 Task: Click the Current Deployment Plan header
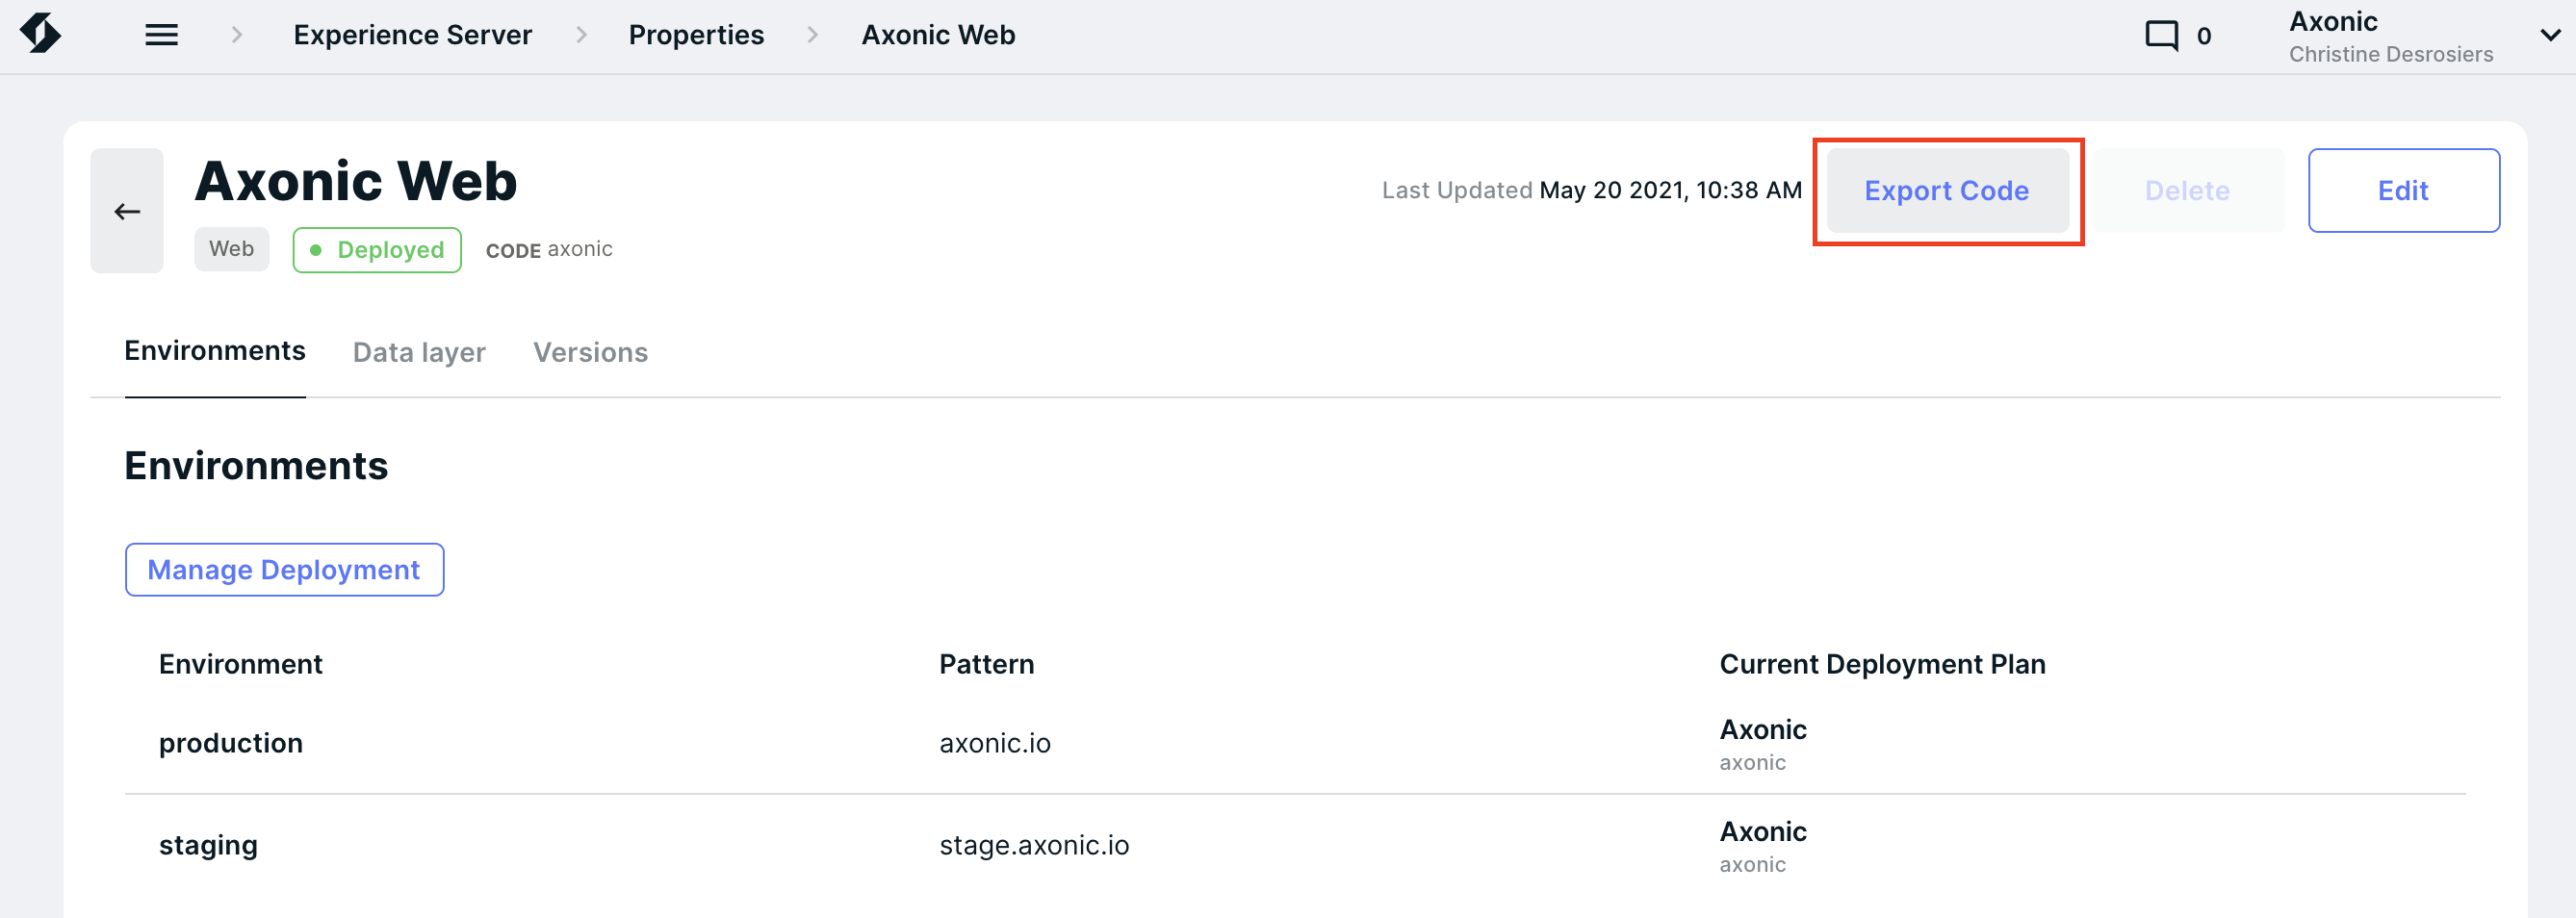click(x=1882, y=665)
